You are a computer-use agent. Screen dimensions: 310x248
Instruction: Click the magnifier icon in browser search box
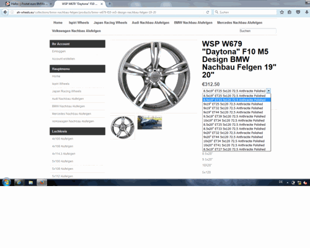[216, 12]
